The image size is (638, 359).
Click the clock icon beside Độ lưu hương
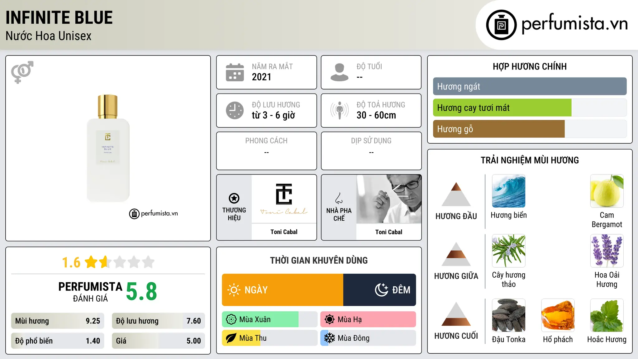(235, 110)
